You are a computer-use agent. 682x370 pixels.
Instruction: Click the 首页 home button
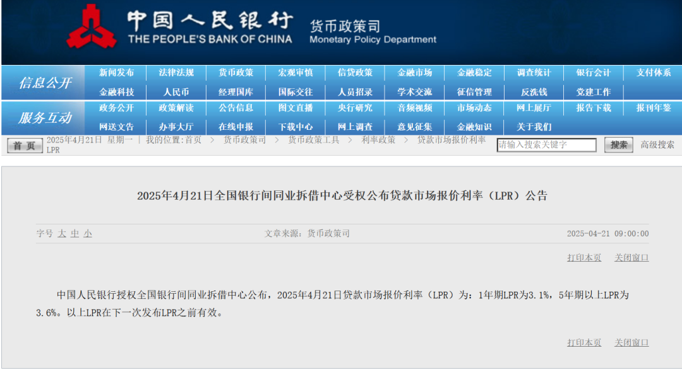click(25, 146)
